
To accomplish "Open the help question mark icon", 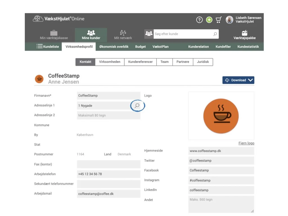I will point(199,20).
